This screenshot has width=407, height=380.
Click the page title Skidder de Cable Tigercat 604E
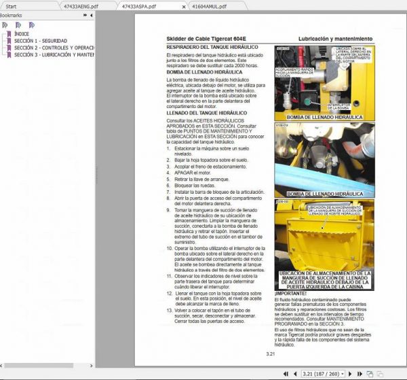(206, 39)
